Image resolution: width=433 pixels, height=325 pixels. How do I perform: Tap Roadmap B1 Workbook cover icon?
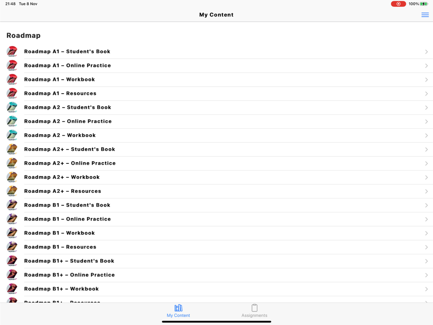[12, 233]
